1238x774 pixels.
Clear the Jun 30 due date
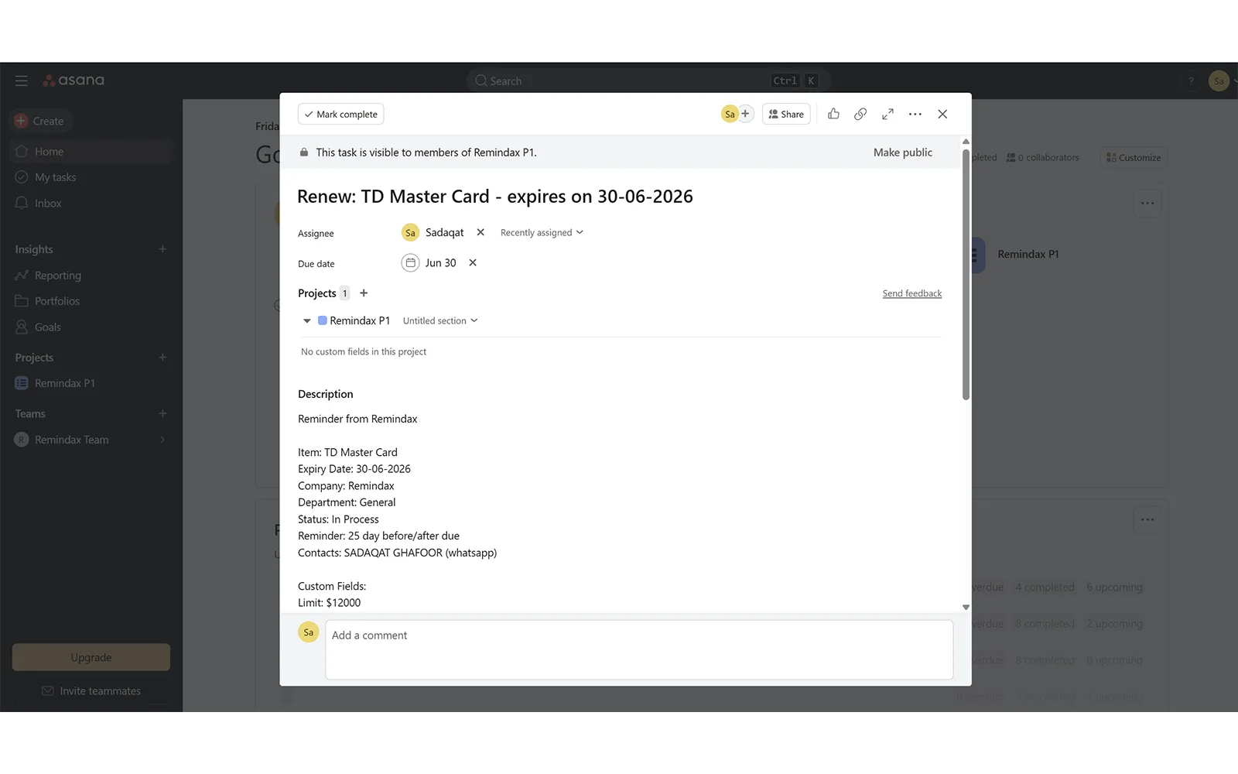click(473, 263)
